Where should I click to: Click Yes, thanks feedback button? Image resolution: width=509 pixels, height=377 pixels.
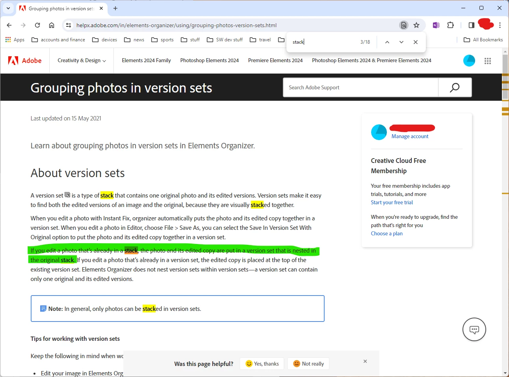(262, 364)
